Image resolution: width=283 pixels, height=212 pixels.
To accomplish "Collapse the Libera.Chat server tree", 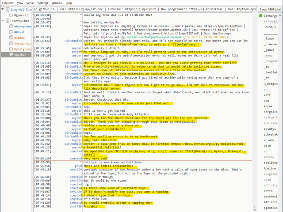I will (x=3, y=21).
